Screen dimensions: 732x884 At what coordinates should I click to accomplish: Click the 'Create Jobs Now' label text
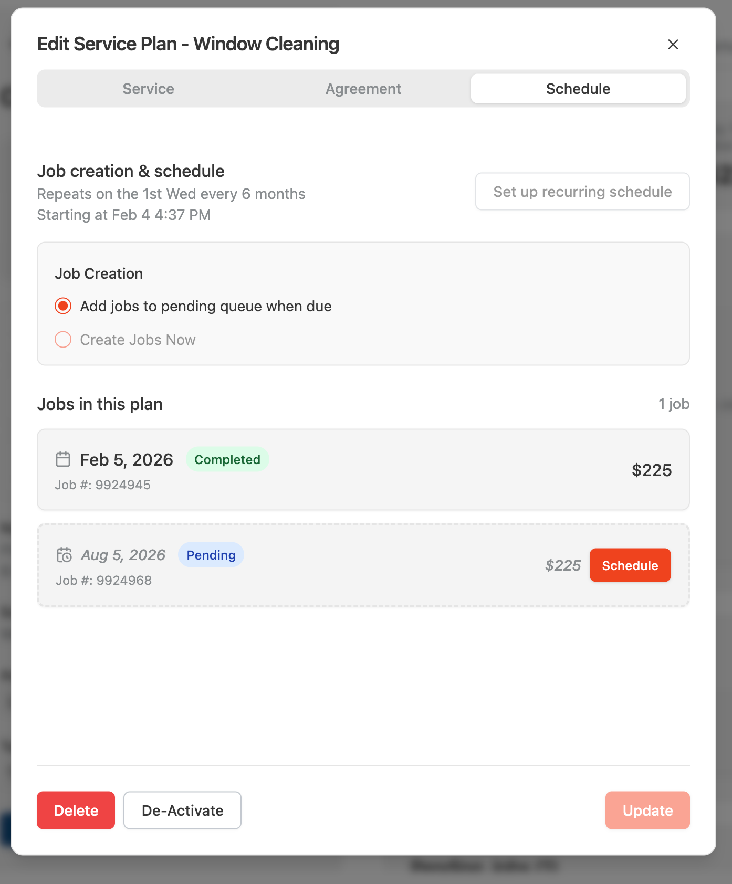138,340
